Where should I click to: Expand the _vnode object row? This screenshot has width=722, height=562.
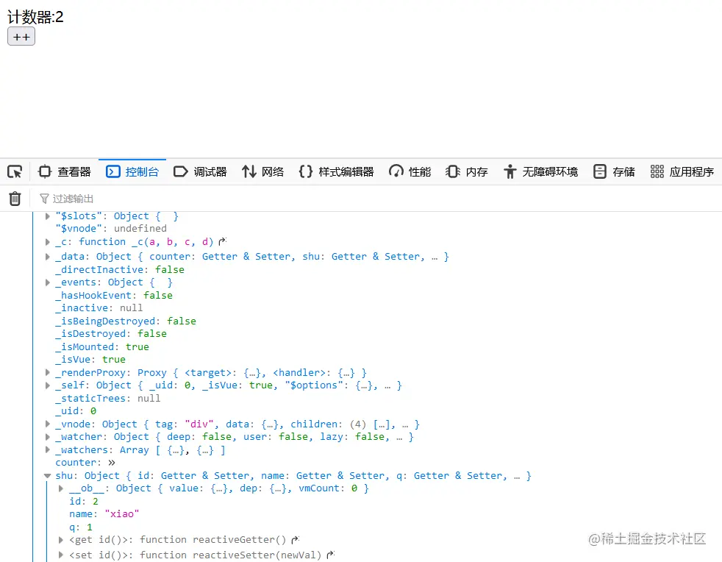coord(48,424)
